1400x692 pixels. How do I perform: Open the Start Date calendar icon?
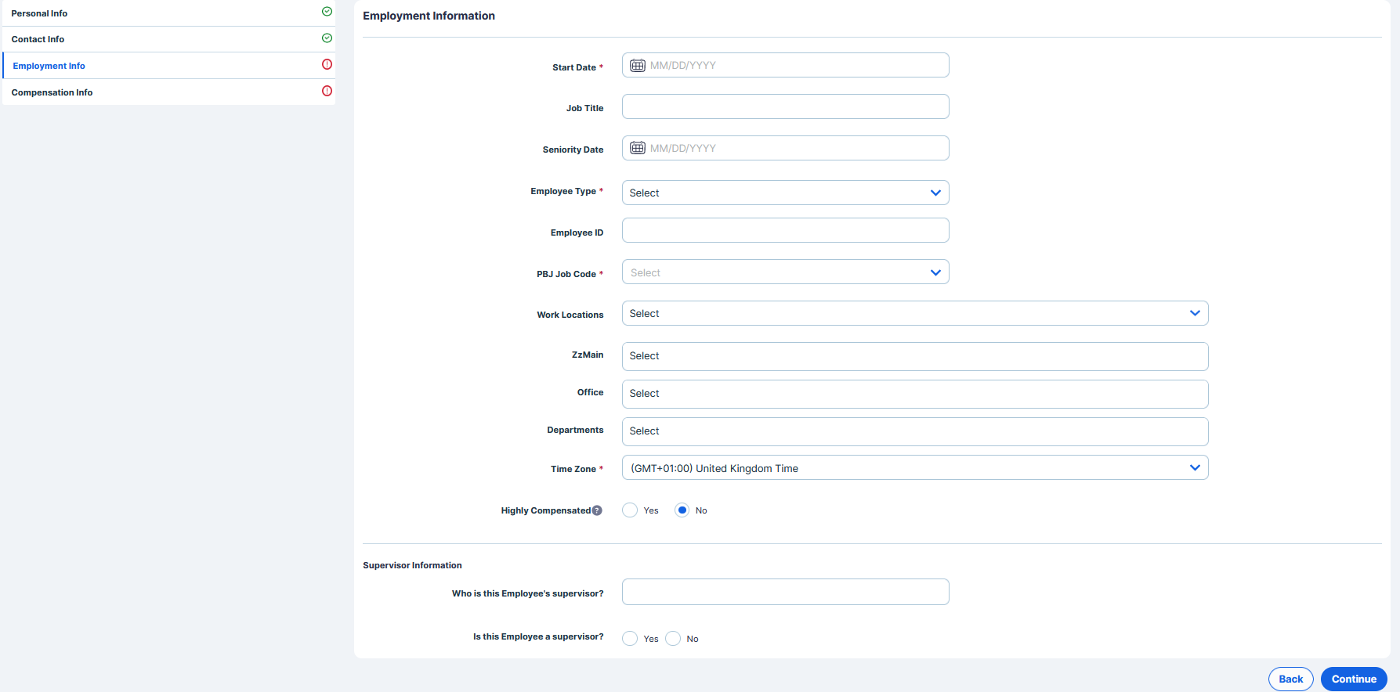click(638, 65)
